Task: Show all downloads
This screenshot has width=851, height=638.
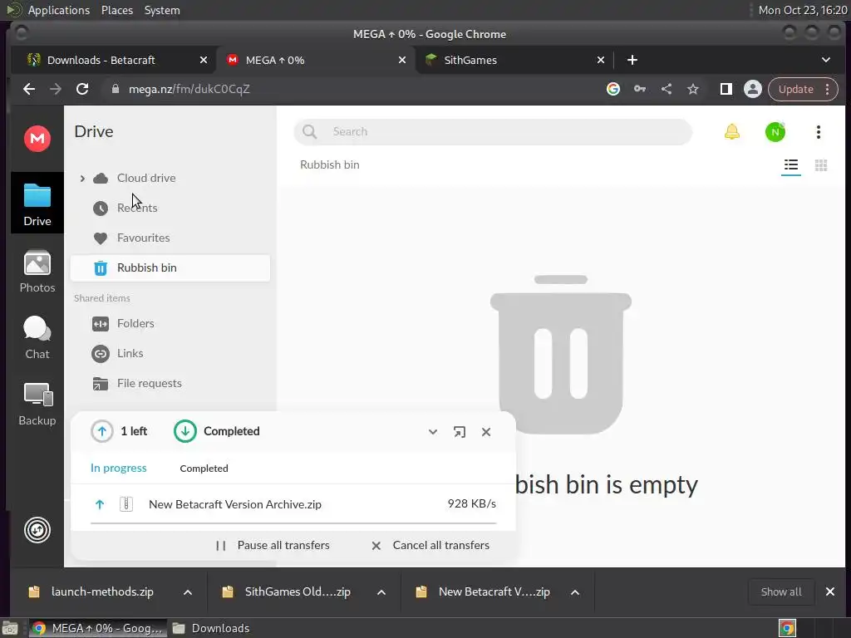Action: (781, 591)
